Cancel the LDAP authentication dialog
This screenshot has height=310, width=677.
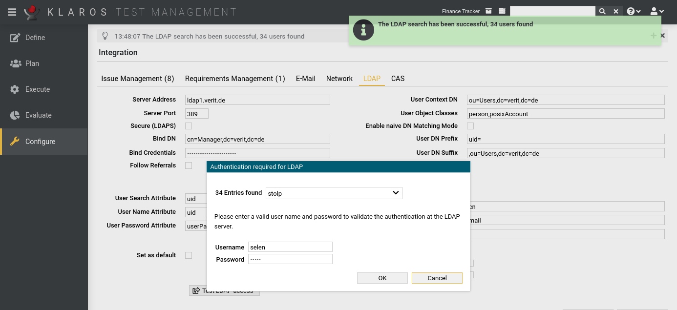pyautogui.click(x=437, y=278)
